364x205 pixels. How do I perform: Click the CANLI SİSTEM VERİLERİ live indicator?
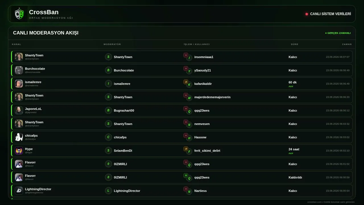click(x=328, y=14)
